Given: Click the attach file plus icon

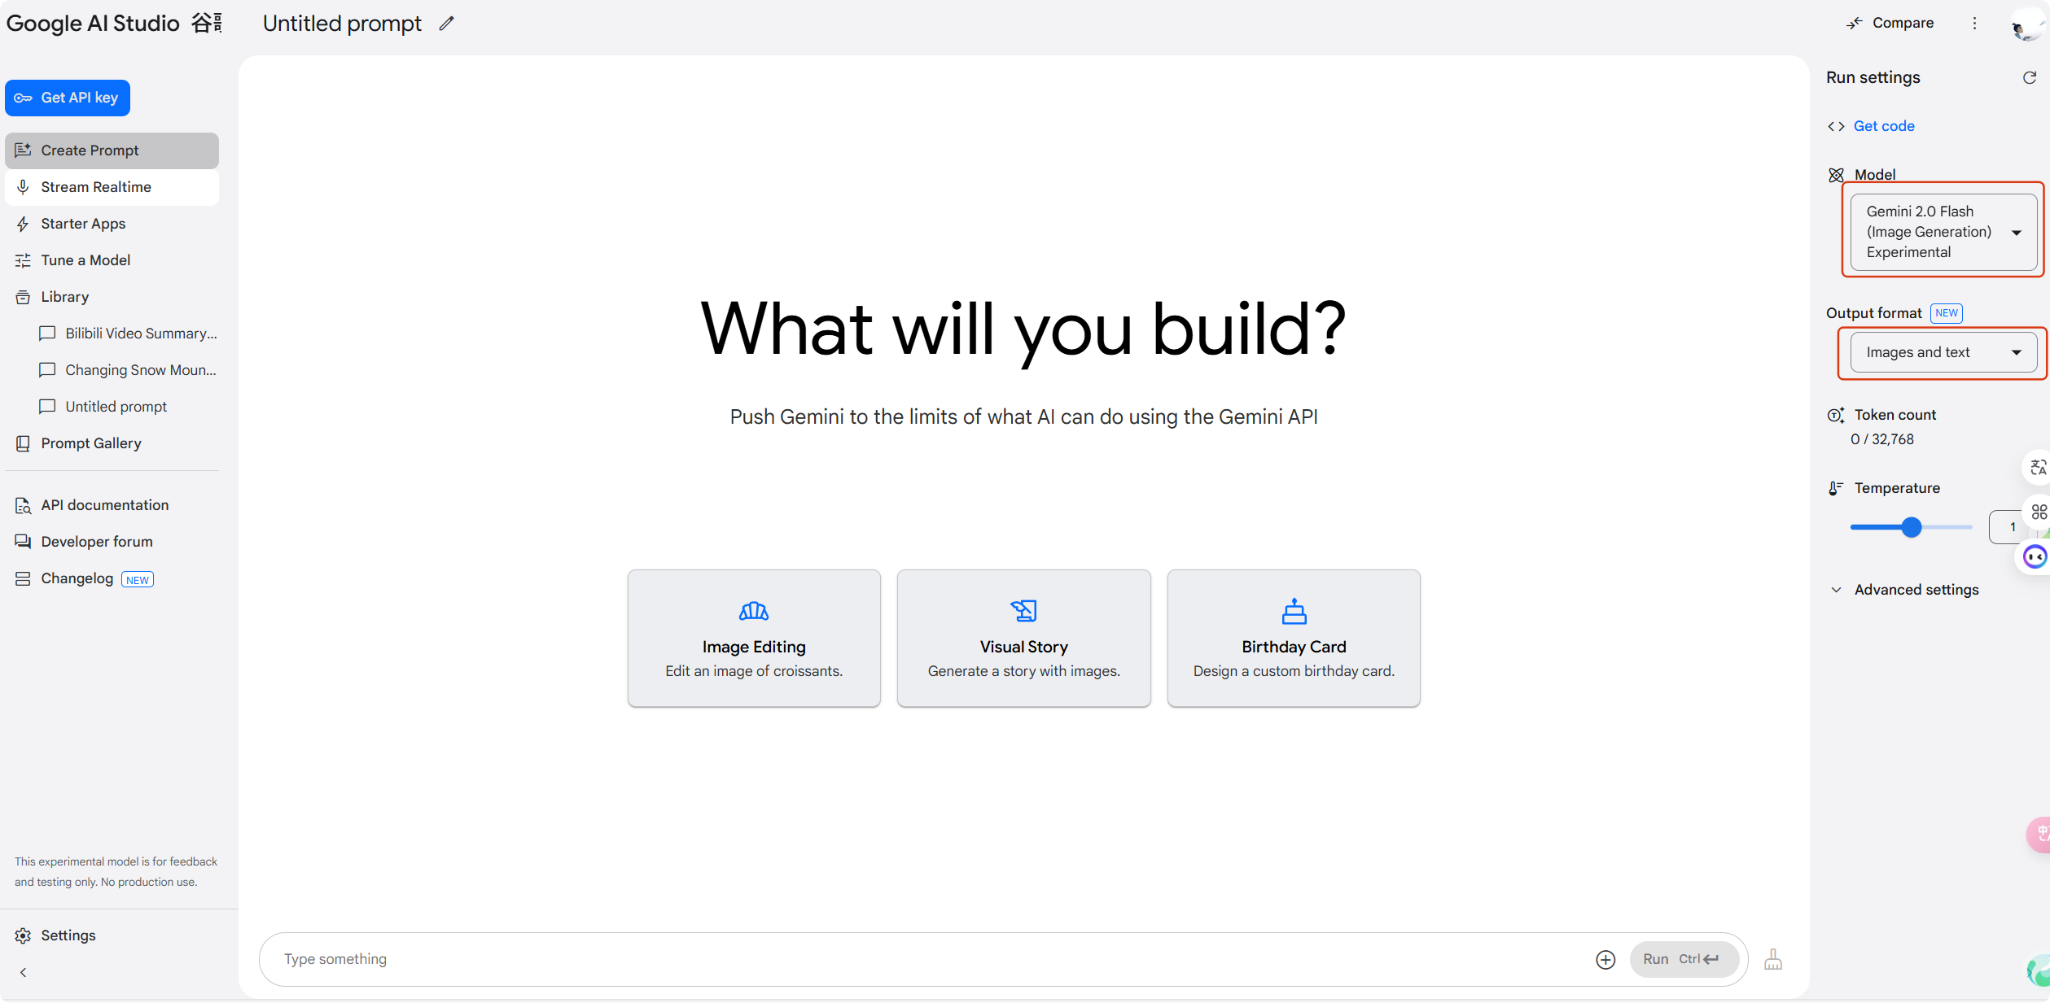Looking at the screenshot, I should 1605,959.
